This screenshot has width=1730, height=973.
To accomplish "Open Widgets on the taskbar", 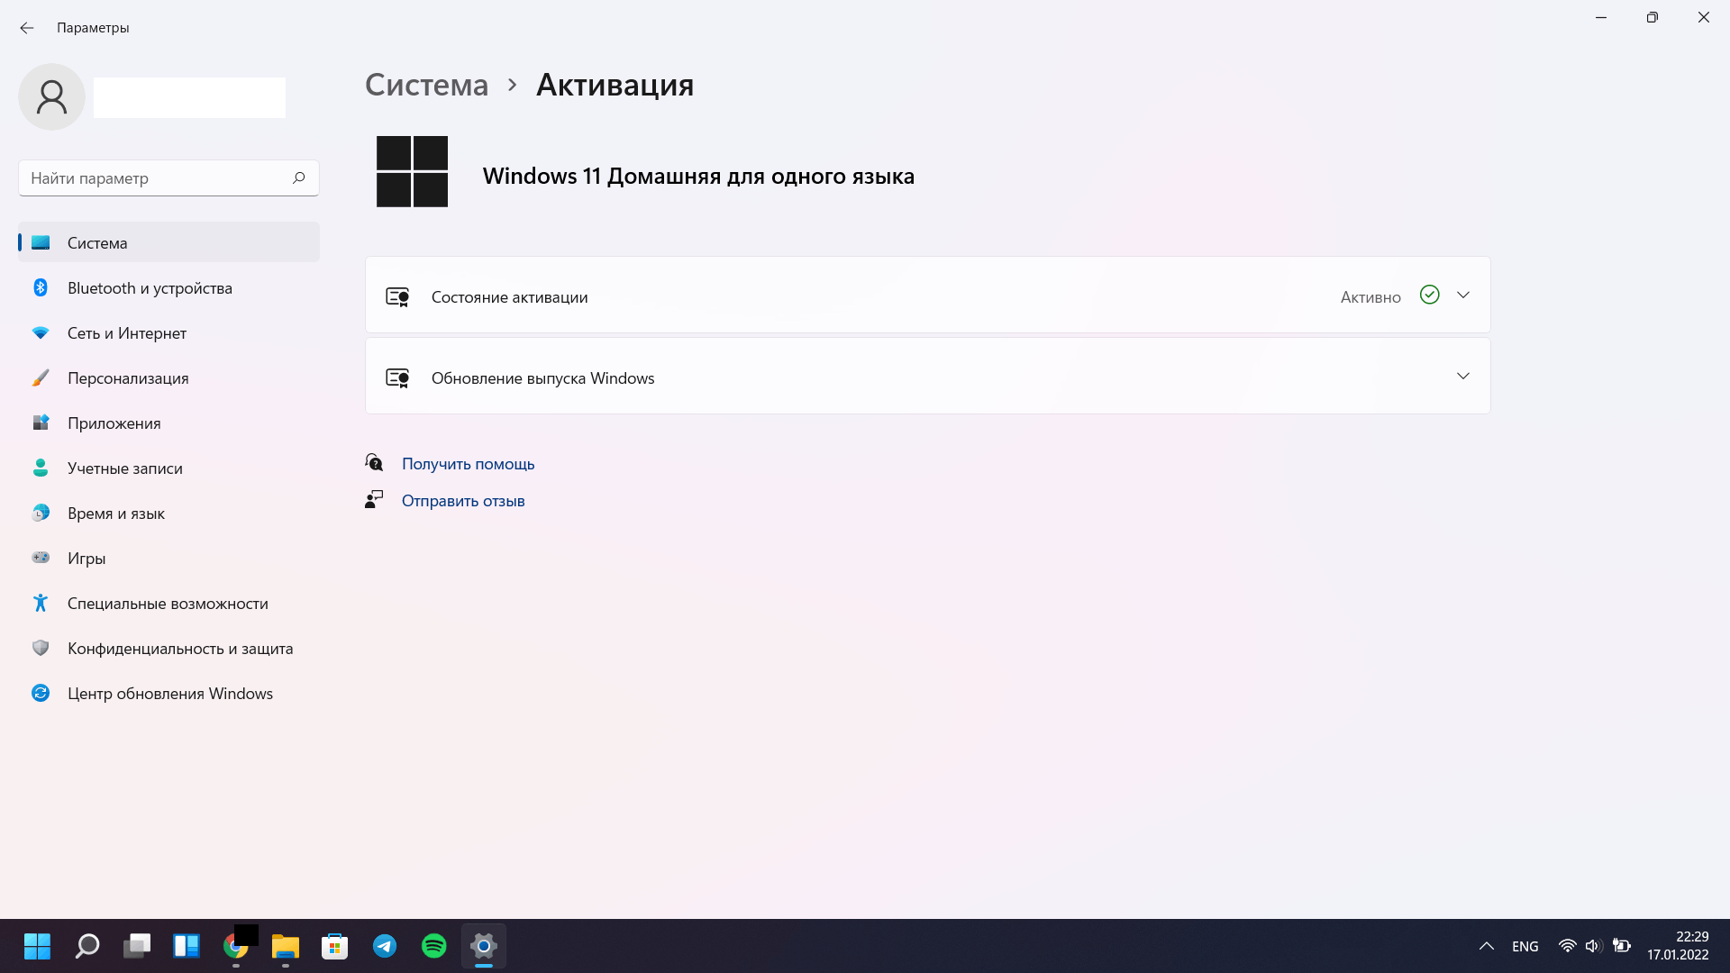I will (x=187, y=946).
